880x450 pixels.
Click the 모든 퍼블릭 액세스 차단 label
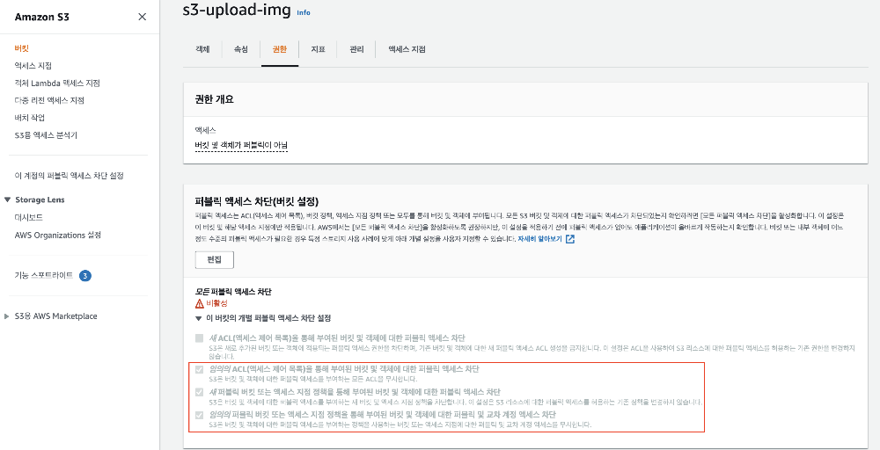tap(233, 292)
